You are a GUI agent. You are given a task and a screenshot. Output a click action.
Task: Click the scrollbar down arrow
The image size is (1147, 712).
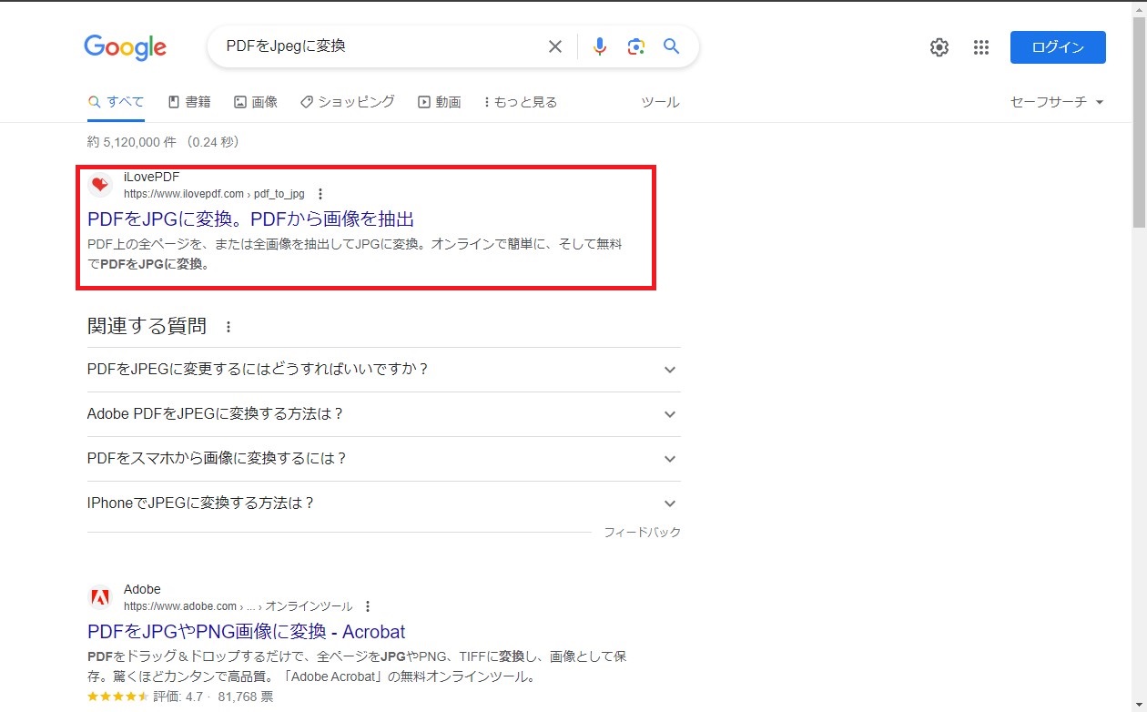(1140, 705)
